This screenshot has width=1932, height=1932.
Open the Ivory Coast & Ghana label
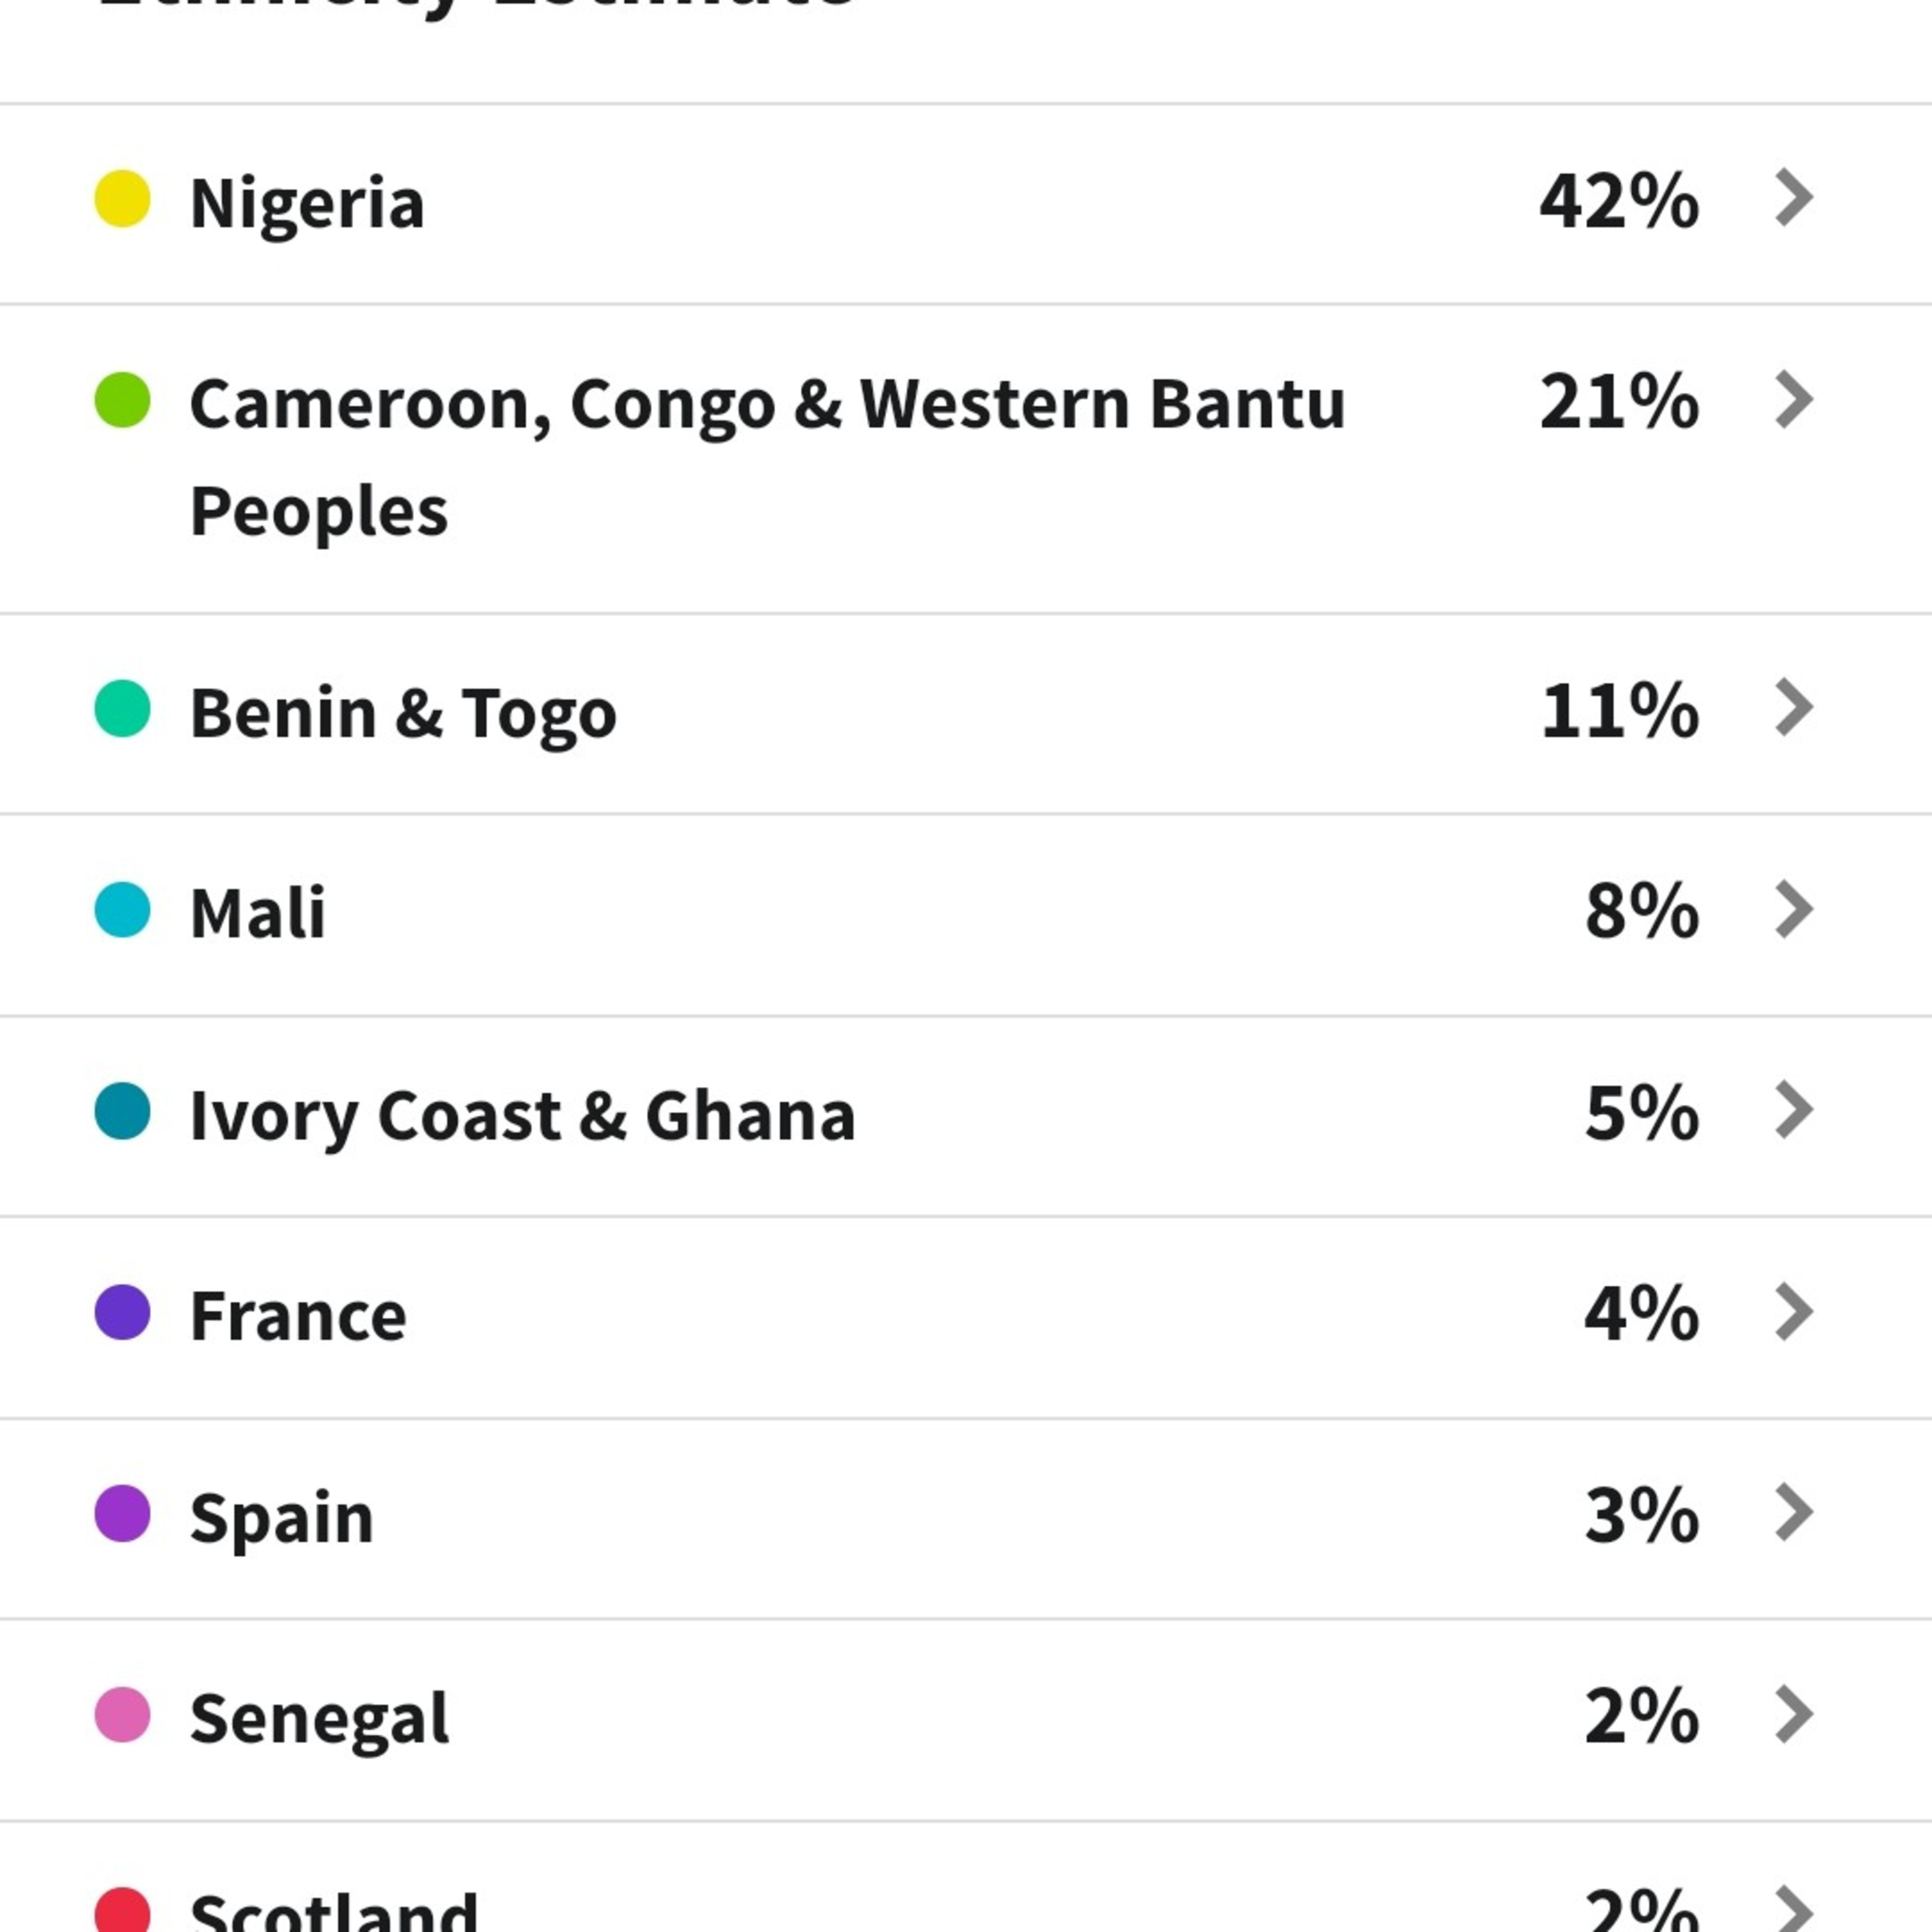(522, 1115)
